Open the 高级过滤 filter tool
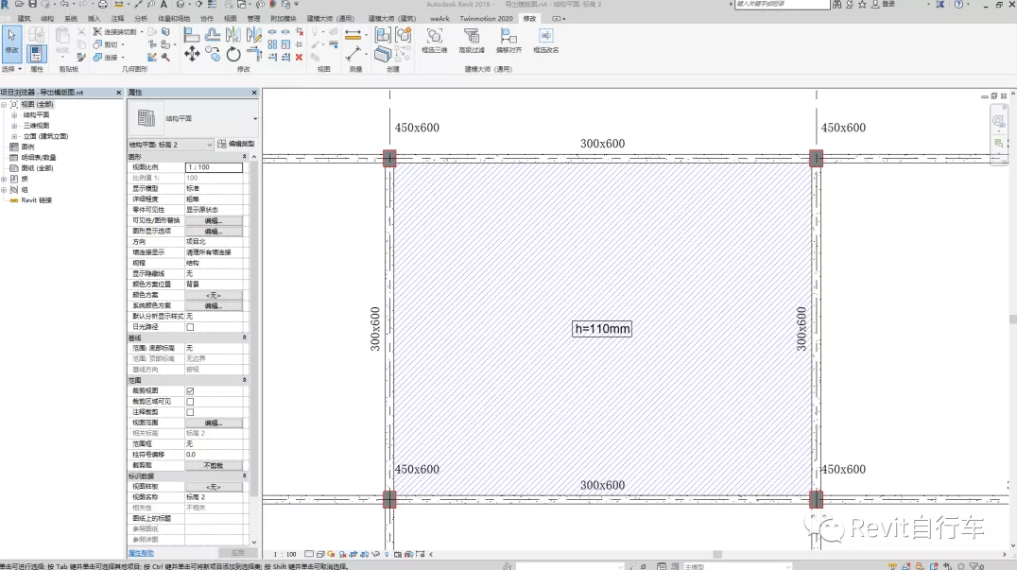1017x570 pixels. pyautogui.click(x=472, y=39)
